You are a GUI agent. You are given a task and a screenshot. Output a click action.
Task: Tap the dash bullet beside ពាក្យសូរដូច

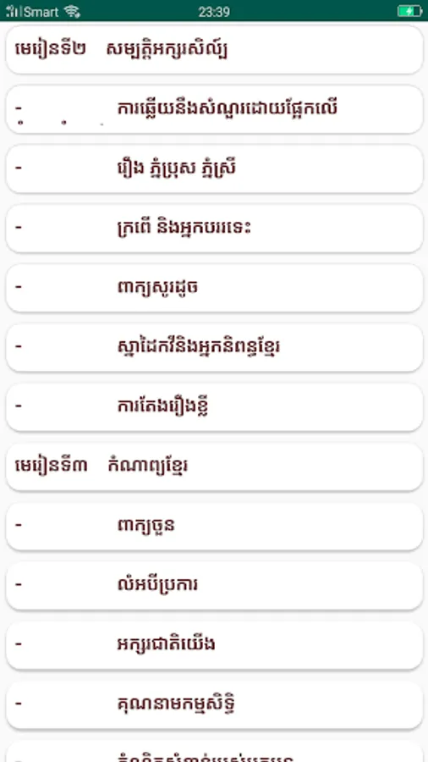click(x=19, y=287)
